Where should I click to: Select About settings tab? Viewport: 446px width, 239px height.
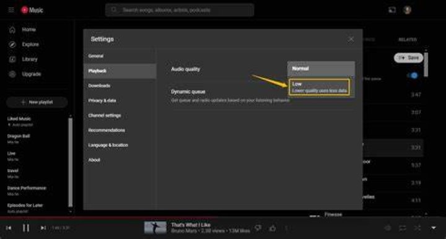[x=120, y=160]
